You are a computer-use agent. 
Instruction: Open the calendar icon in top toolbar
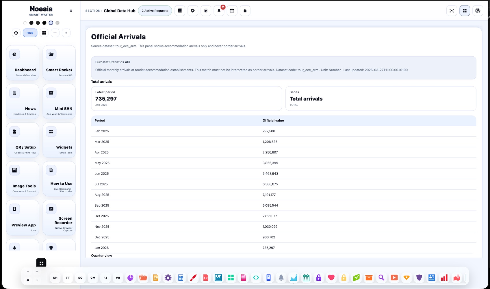tap(232, 11)
